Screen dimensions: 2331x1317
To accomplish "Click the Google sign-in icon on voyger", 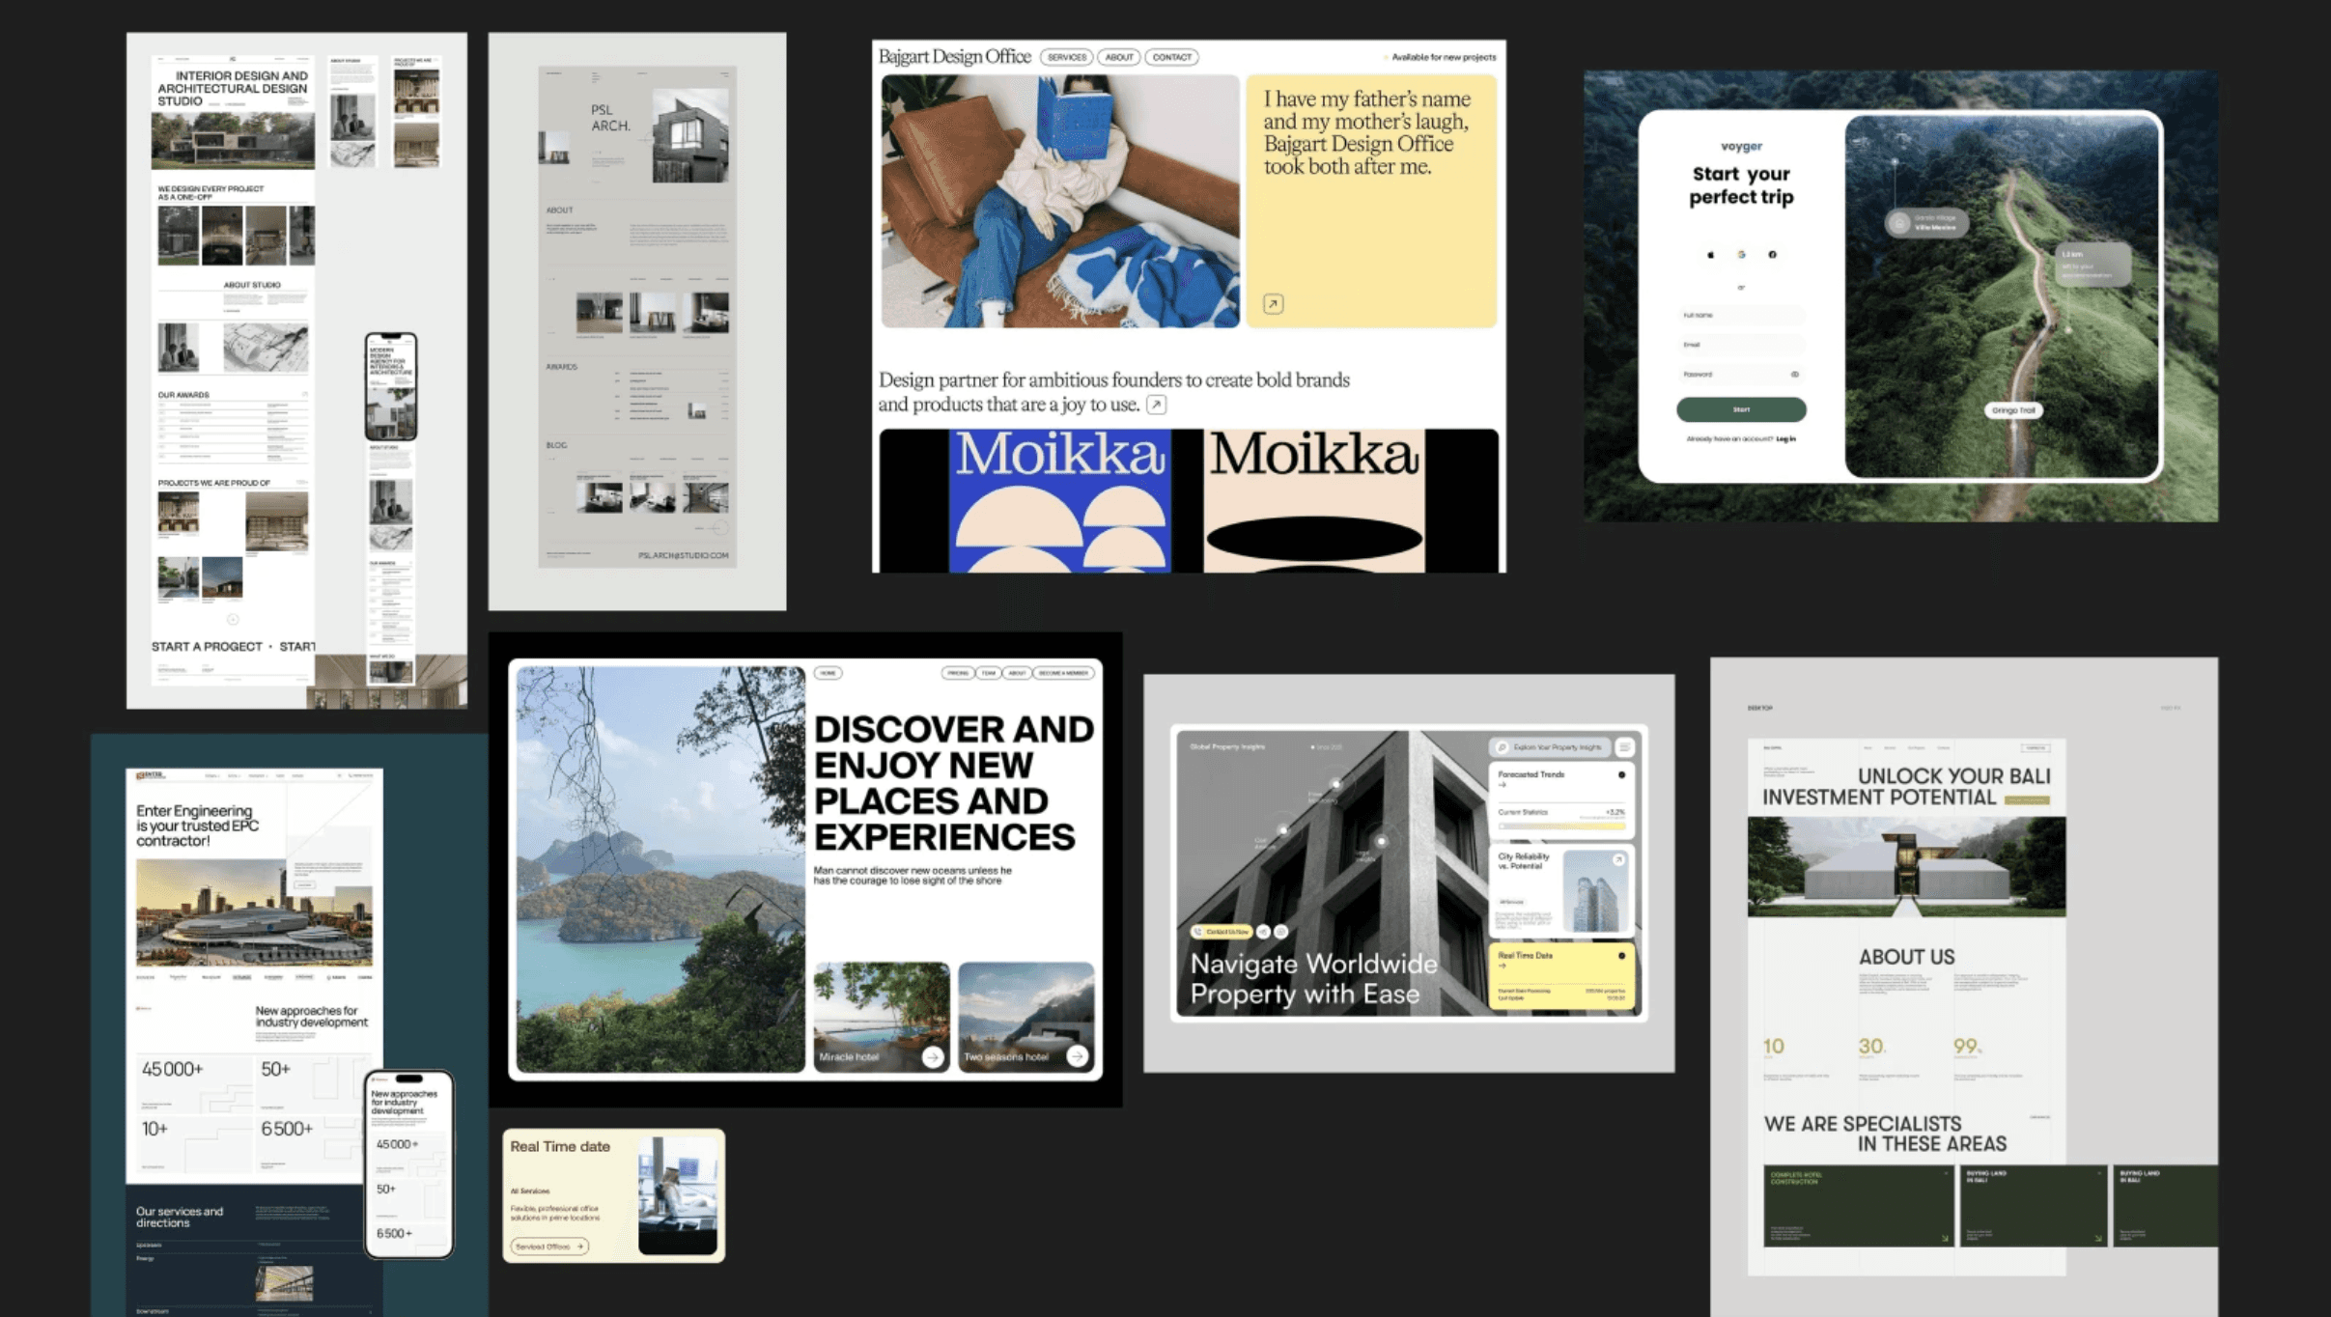I will click(1742, 255).
